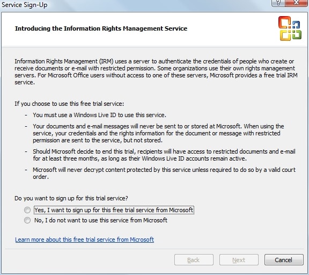Click the heading 'Introducing the Information Rights Management Service'

(x=101, y=28)
